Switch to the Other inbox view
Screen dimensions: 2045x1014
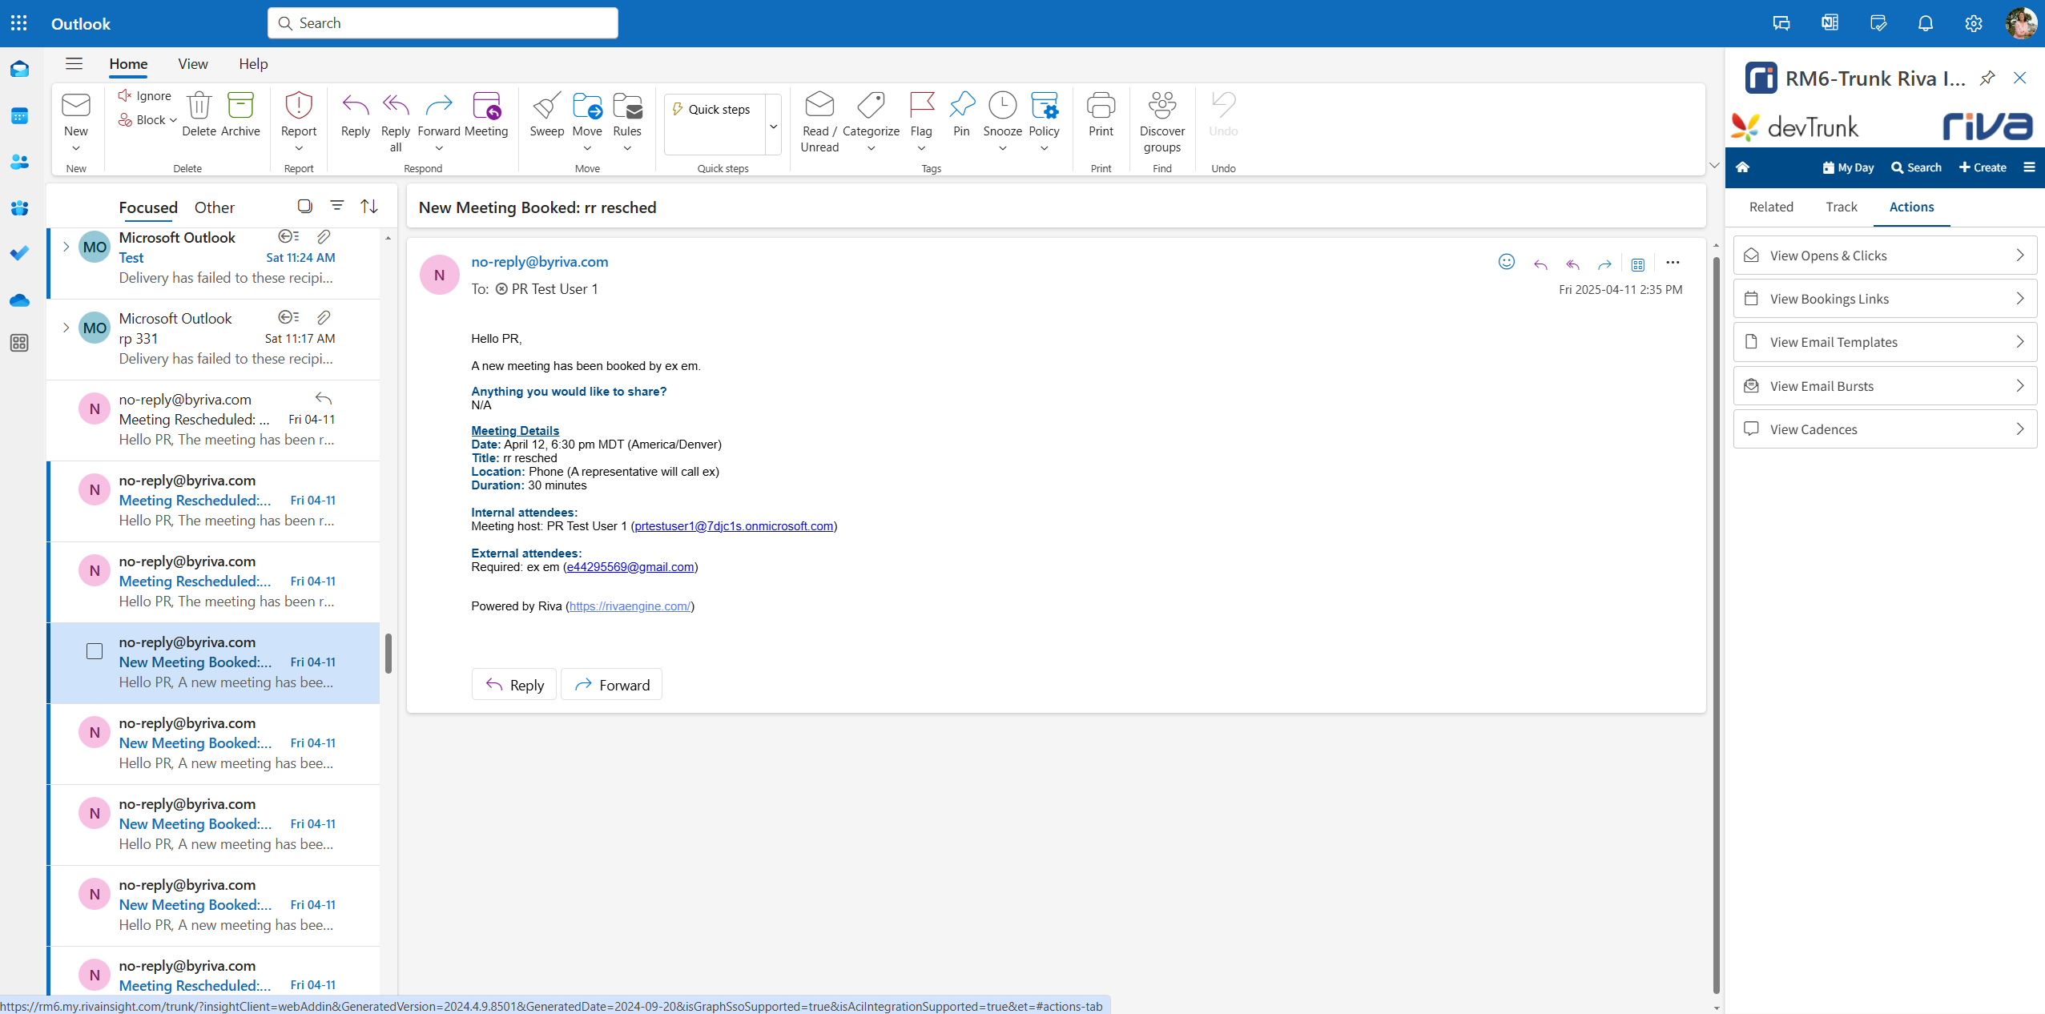click(215, 207)
